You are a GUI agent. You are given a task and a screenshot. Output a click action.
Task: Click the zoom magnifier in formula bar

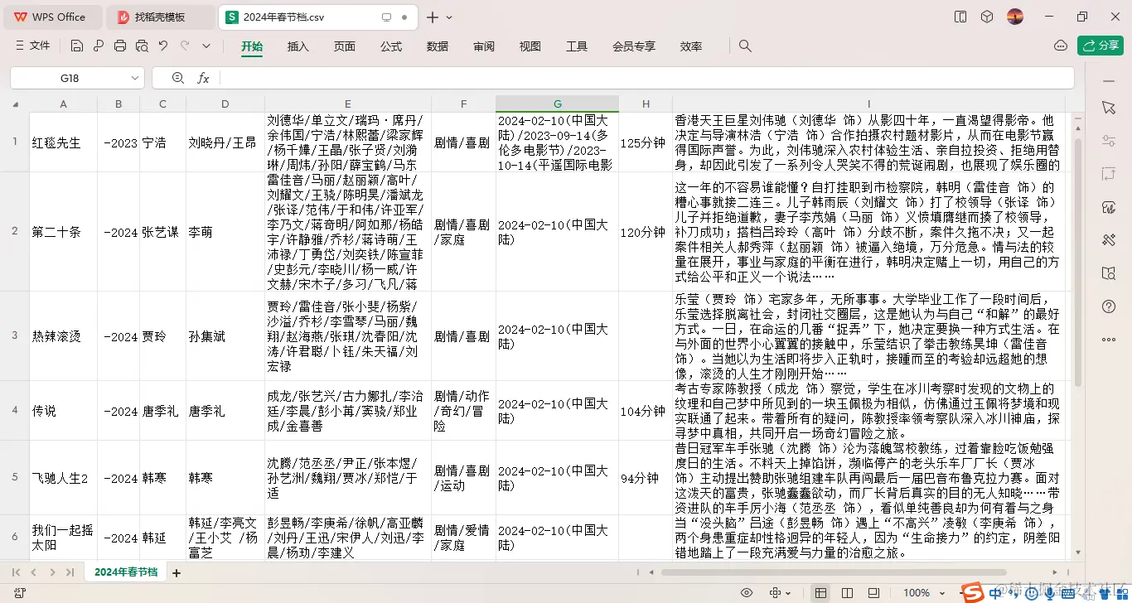tap(178, 78)
